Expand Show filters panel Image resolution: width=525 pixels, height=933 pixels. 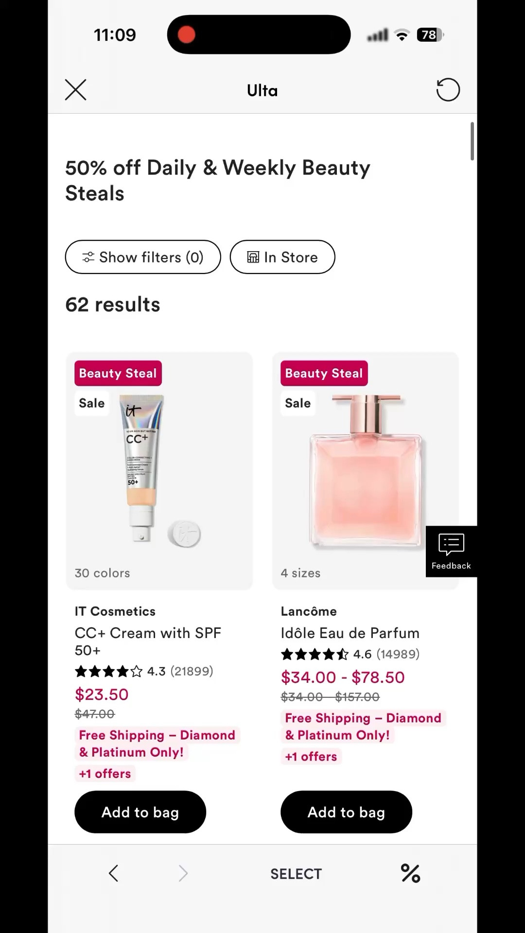click(142, 257)
